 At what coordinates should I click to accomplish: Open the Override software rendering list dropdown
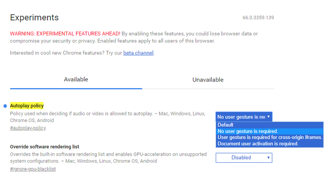[244, 158]
